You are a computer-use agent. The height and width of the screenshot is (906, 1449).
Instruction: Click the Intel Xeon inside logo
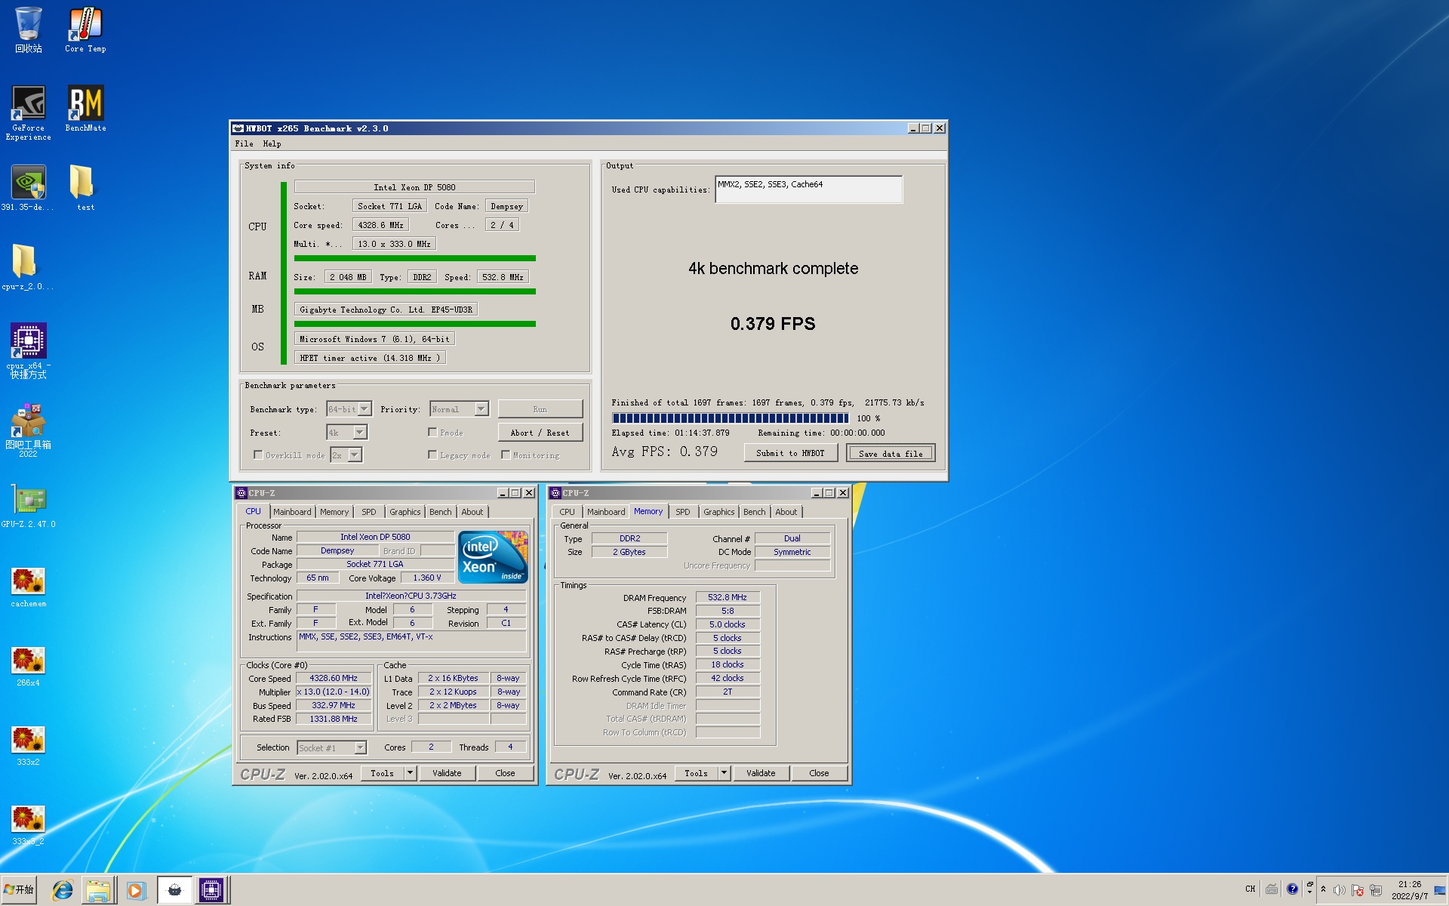(x=493, y=556)
